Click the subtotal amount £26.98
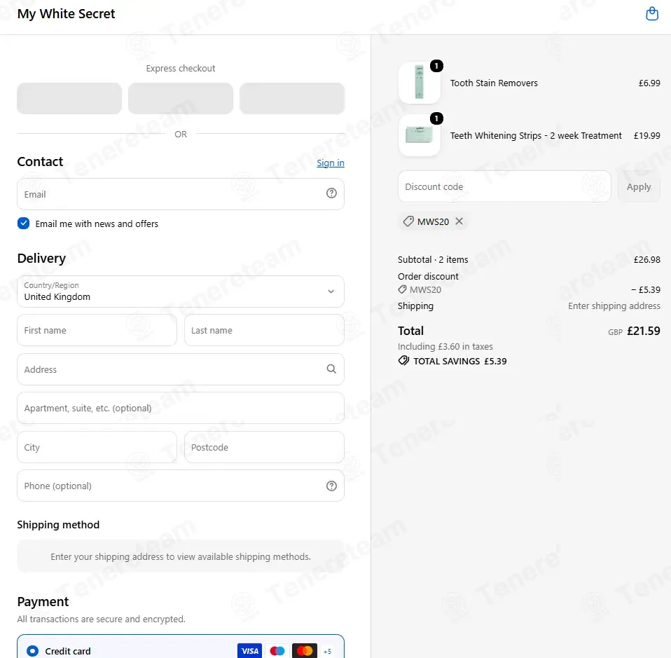Viewport: 671px width, 658px height. [x=646, y=259]
